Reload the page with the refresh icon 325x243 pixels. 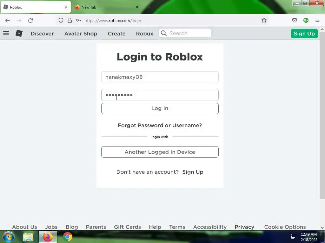(x=30, y=21)
